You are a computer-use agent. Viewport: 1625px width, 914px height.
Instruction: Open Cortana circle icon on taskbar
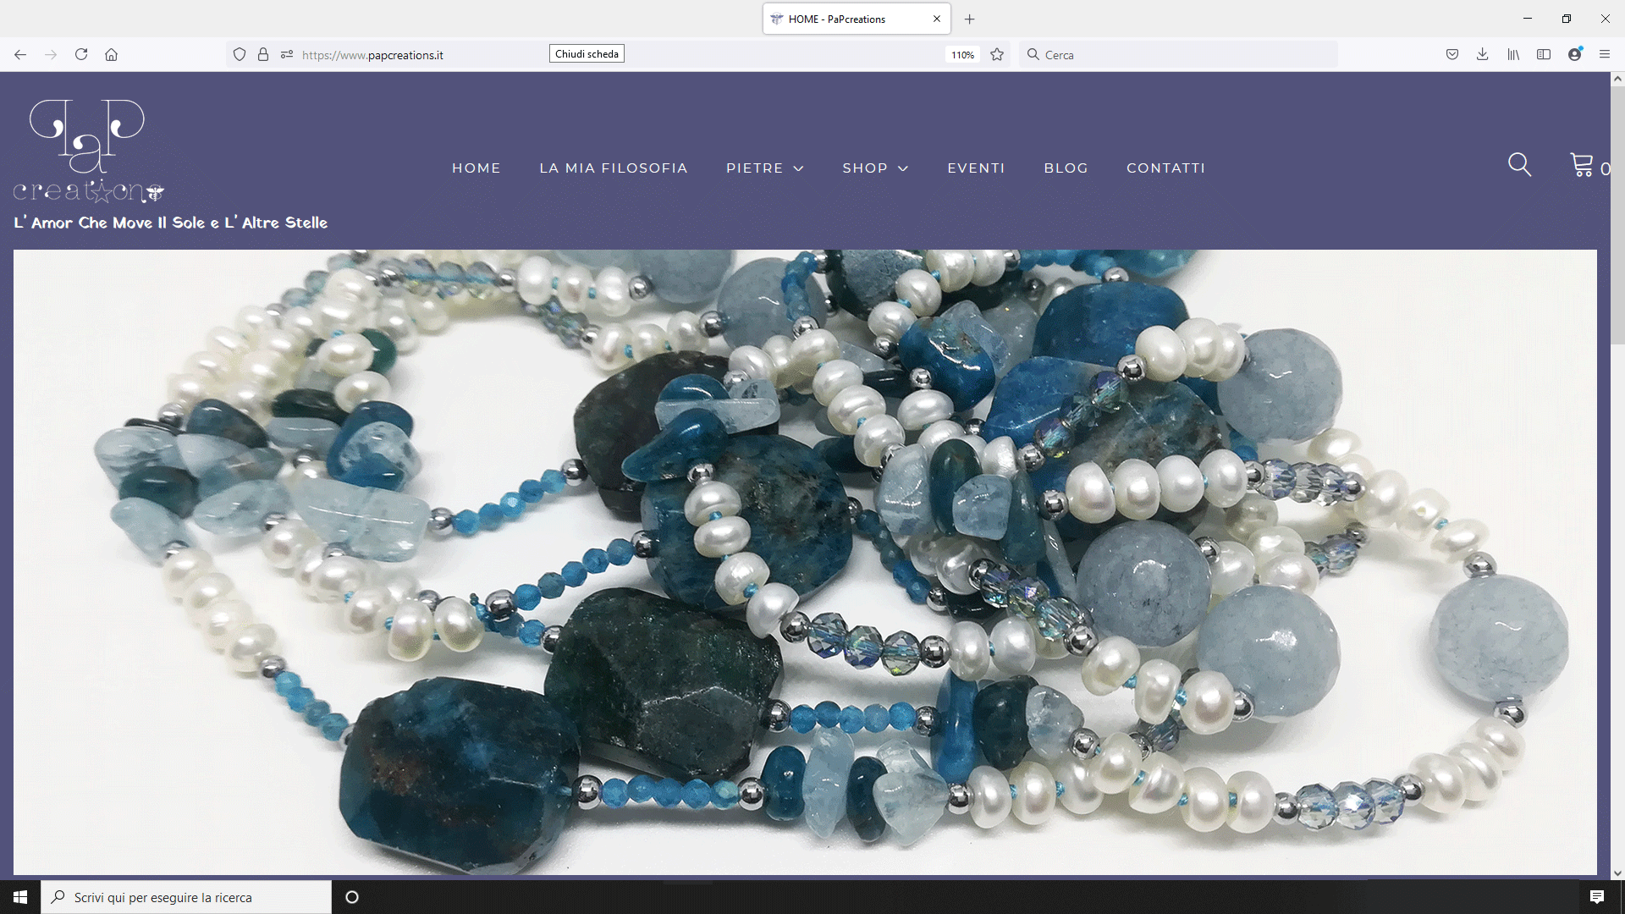click(x=352, y=897)
